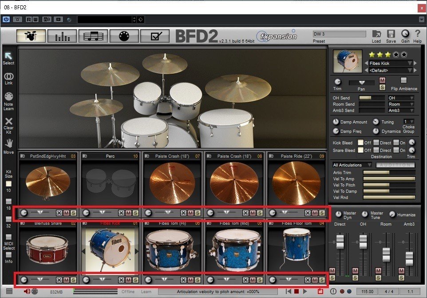The image size is (427, 298).
Task: Open the Help question mark
Action: (418, 34)
